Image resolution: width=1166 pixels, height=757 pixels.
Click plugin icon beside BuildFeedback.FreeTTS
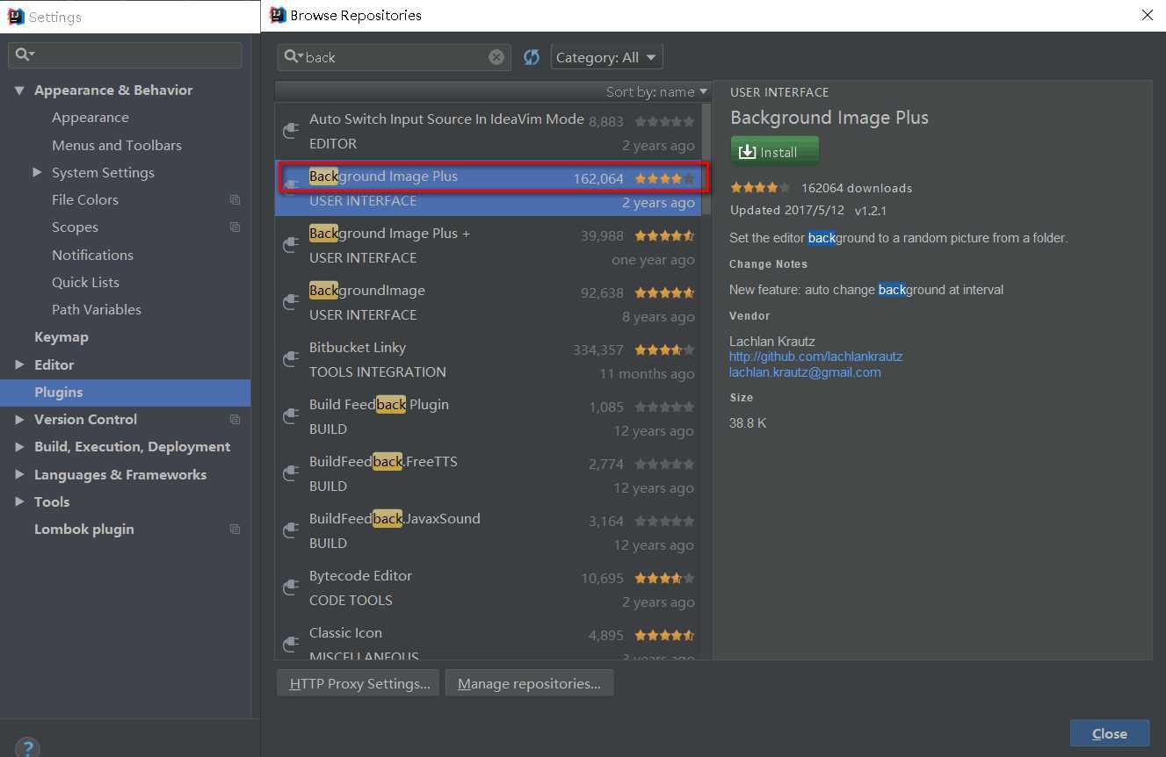pyautogui.click(x=291, y=473)
